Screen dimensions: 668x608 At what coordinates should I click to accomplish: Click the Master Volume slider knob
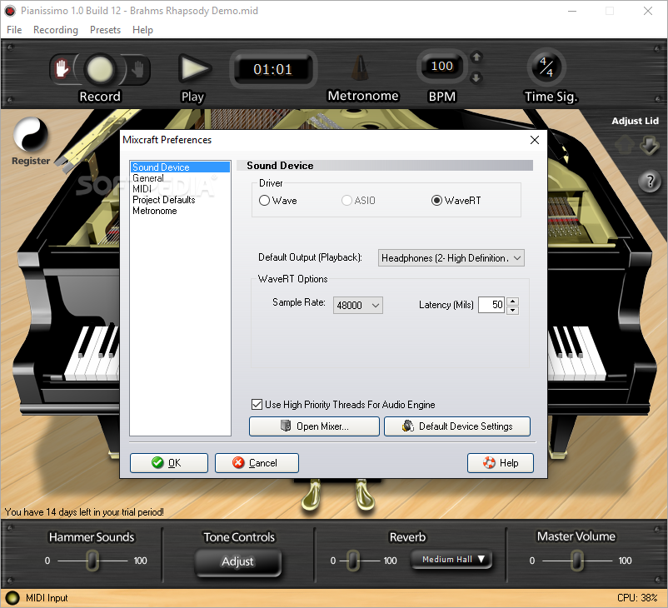(x=577, y=561)
